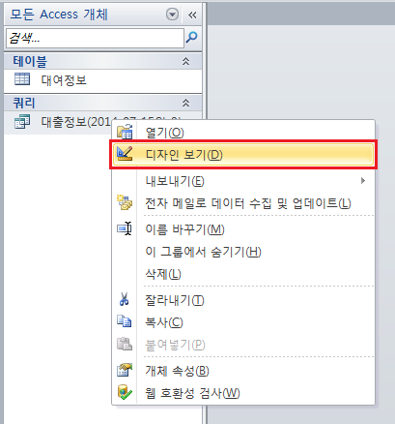Collapse the navigation pane with the double chevron
This screenshot has height=424, width=395.
click(192, 15)
